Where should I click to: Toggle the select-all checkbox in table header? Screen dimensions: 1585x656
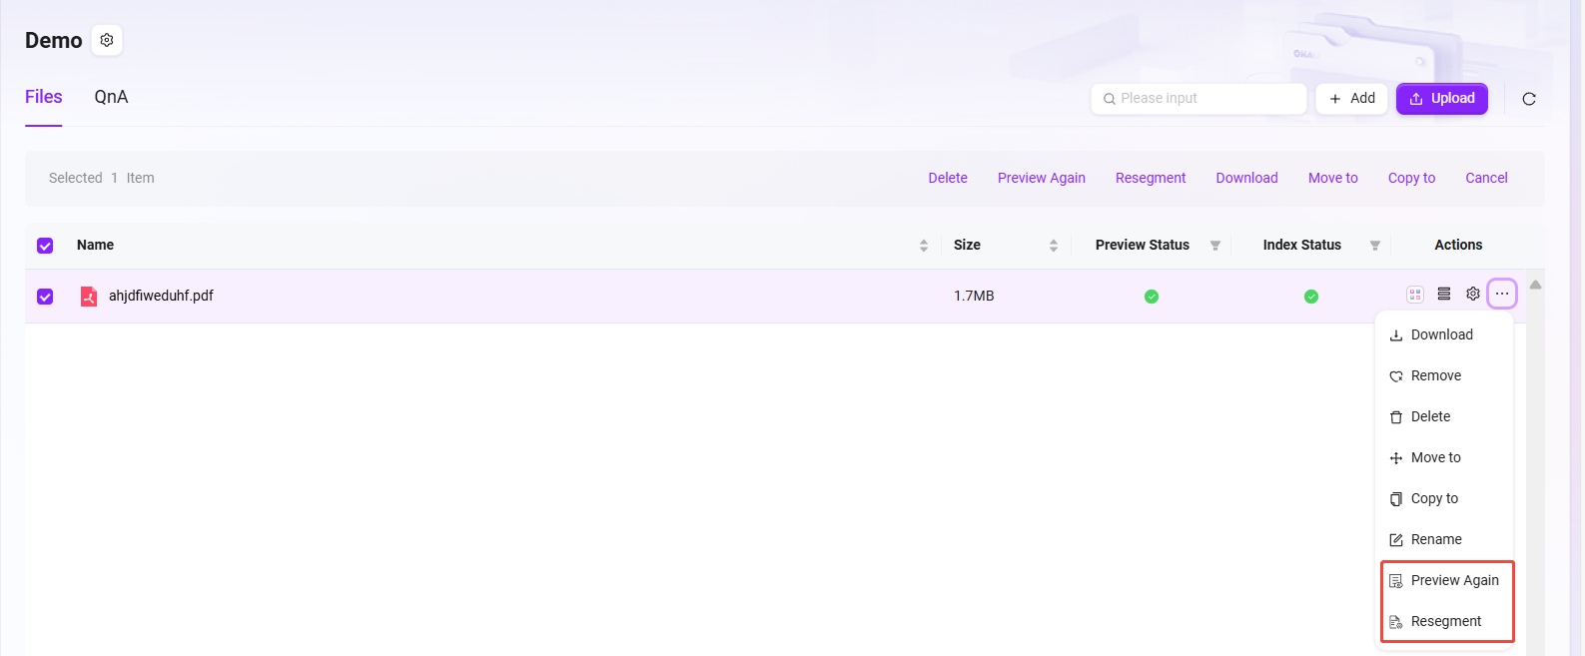(x=45, y=246)
